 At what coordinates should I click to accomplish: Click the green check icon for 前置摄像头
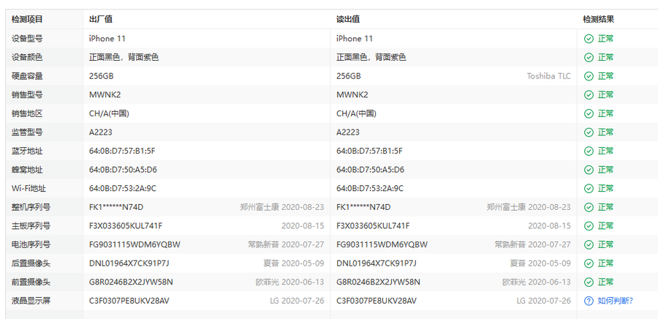pyautogui.click(x=589, y=282)
